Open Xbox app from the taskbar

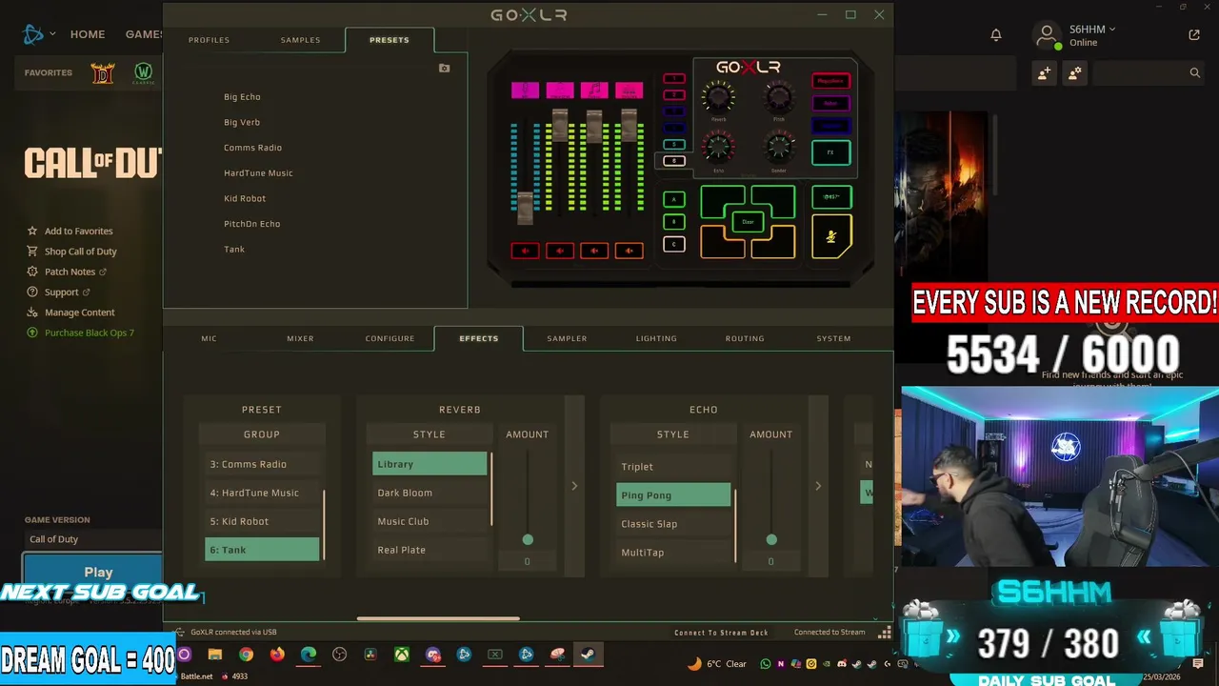[x=402, y=655]
